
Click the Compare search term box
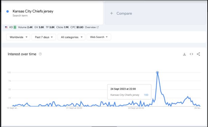point(156,13)
